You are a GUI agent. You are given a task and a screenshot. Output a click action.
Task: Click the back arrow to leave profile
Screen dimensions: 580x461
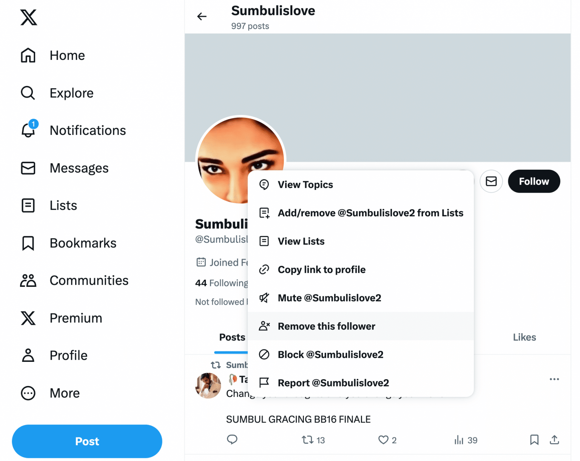pos(202,16)
